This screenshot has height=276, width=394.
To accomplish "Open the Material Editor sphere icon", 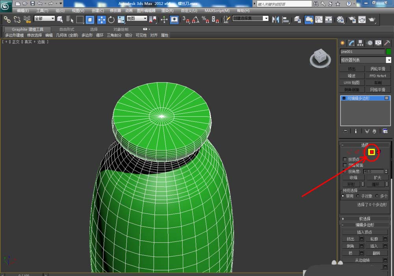I will point(340,19).
